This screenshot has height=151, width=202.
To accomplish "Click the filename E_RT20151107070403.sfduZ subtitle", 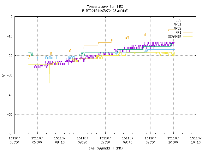I will (105, 11).
